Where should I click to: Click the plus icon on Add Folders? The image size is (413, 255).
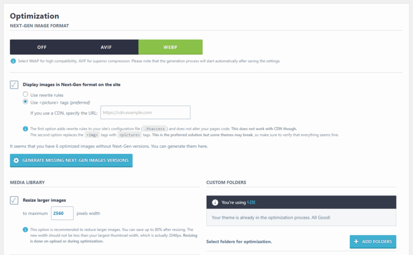(356, 241)
